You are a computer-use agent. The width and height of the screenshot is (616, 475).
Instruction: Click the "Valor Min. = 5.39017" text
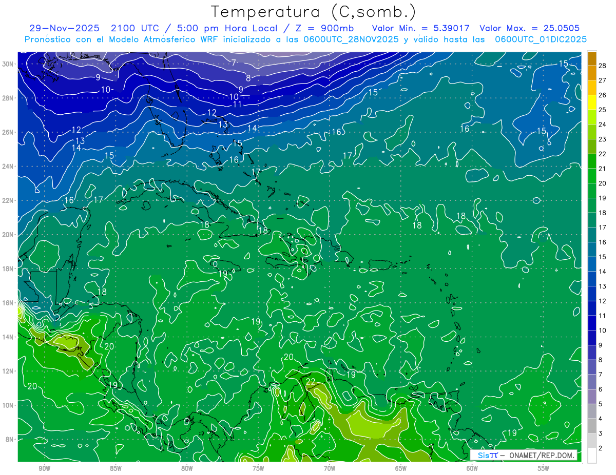pyautogui.click(x=420, y=28)
